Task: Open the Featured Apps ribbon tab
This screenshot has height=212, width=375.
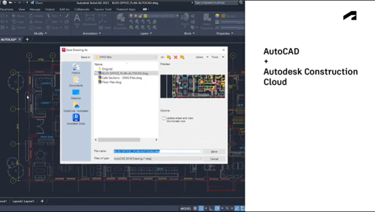Action: tap(126, 9)
